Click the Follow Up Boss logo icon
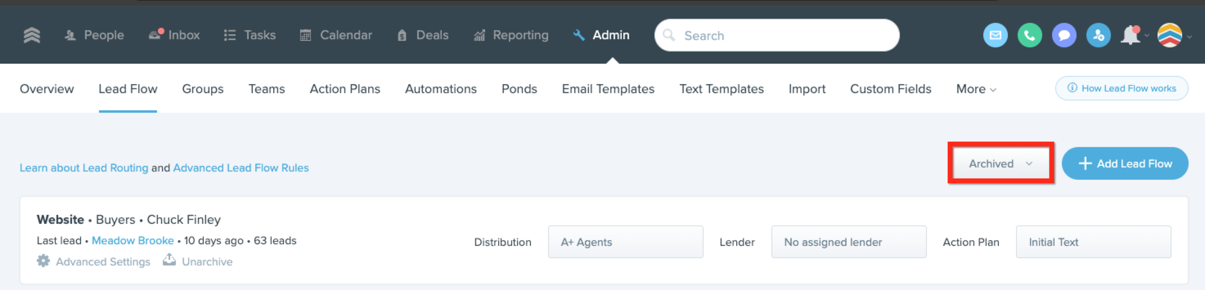 tap(32, 35)
